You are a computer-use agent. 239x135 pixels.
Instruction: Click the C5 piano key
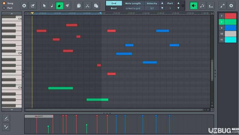[x=19, y=19]
